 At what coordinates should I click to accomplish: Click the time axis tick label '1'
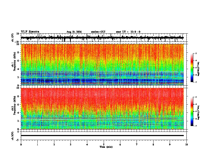coord(37,145)
